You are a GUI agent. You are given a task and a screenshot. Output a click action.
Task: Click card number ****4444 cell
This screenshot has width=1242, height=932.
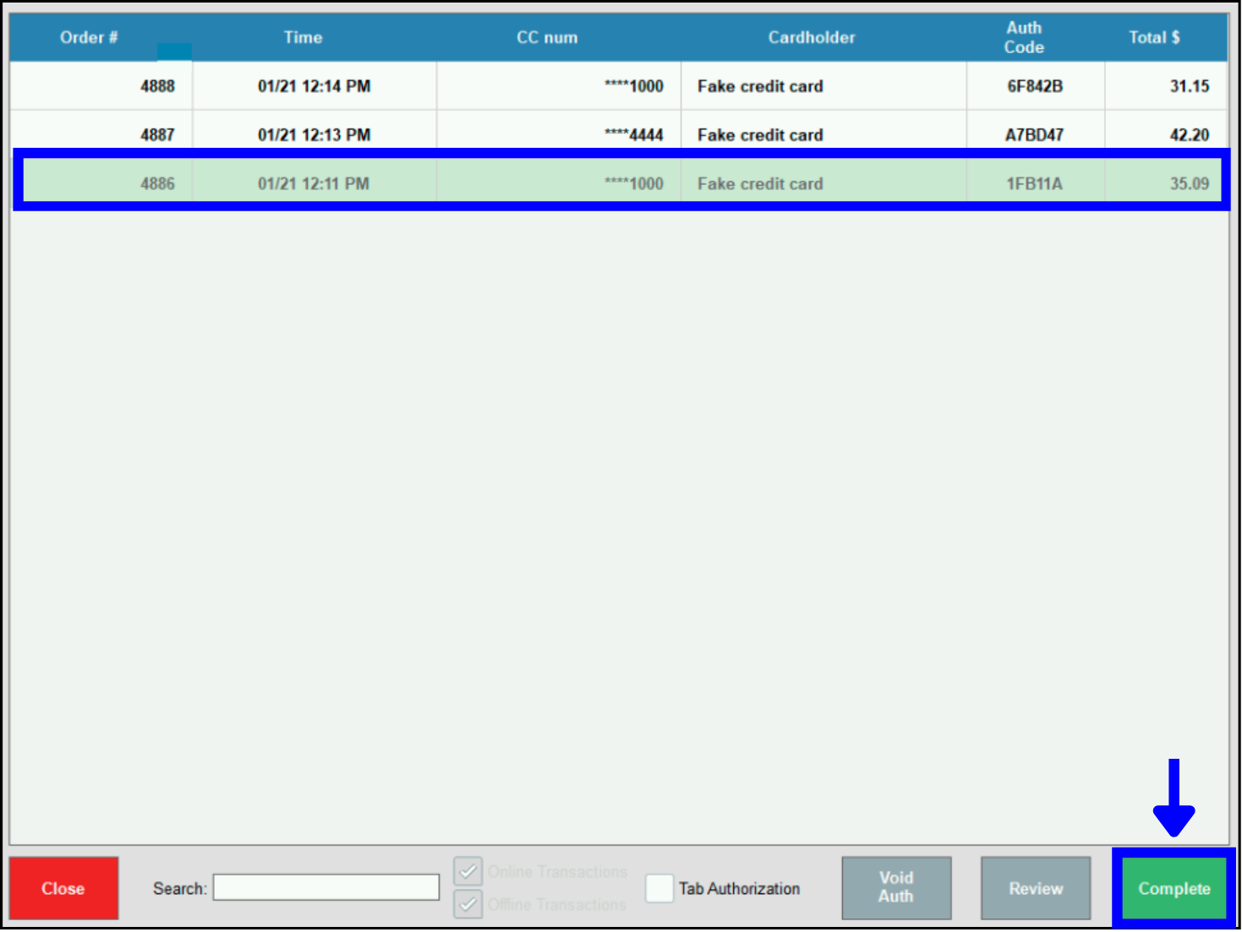[x=633, y=134]
